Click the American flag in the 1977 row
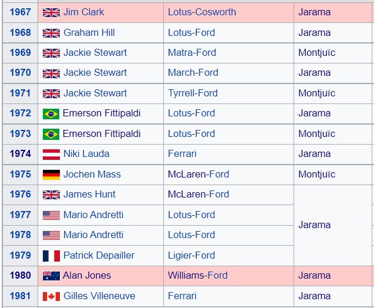Viewport: 374px width, 308px height. point(51,215)
